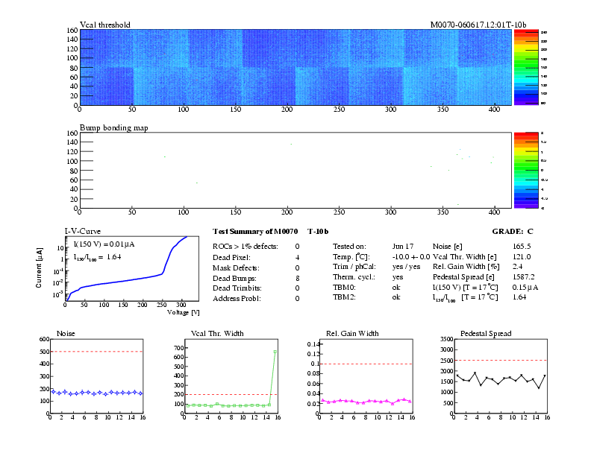Click the Vcal threshold map title
Viewport: 591px width, 456px height.
click(x=105, y=25)
